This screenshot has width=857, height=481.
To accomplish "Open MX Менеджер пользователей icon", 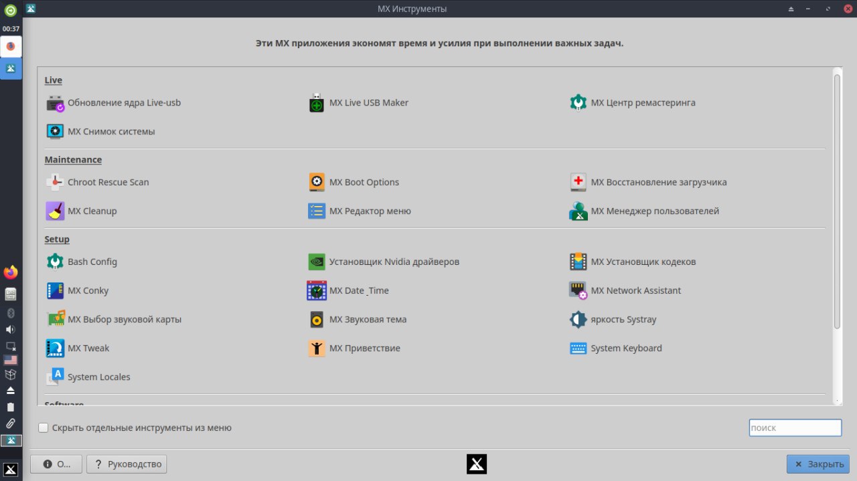I will 578,211.
